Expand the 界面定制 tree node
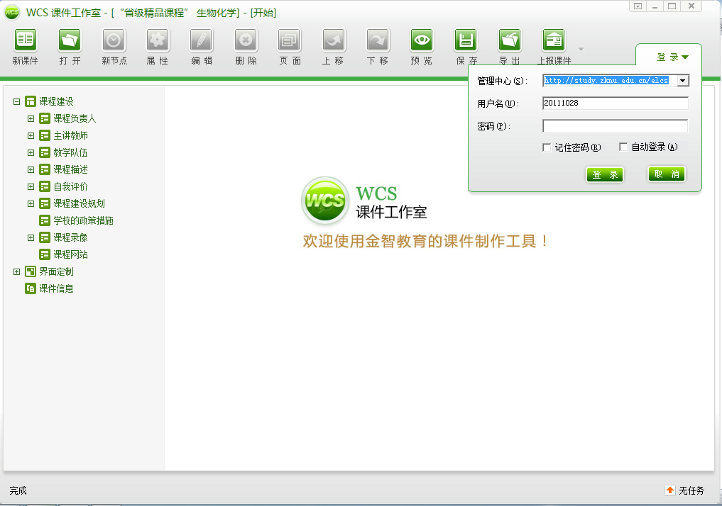This screenshot has width=722, height=506. click(x=17, y=271)
